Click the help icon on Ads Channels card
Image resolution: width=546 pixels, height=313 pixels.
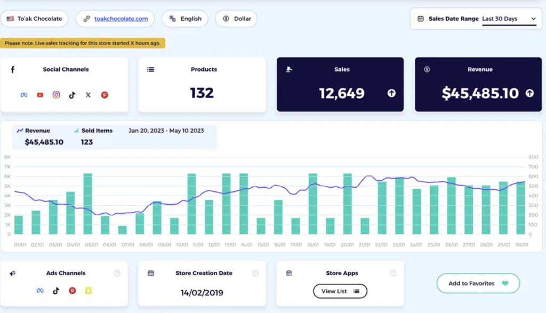coord(117,273)
